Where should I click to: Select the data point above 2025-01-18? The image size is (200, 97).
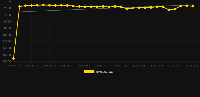coord(139,8)
